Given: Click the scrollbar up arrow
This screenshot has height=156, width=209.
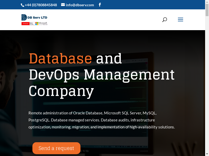Looking at the screenshot, I should click(x=207, y=2).
